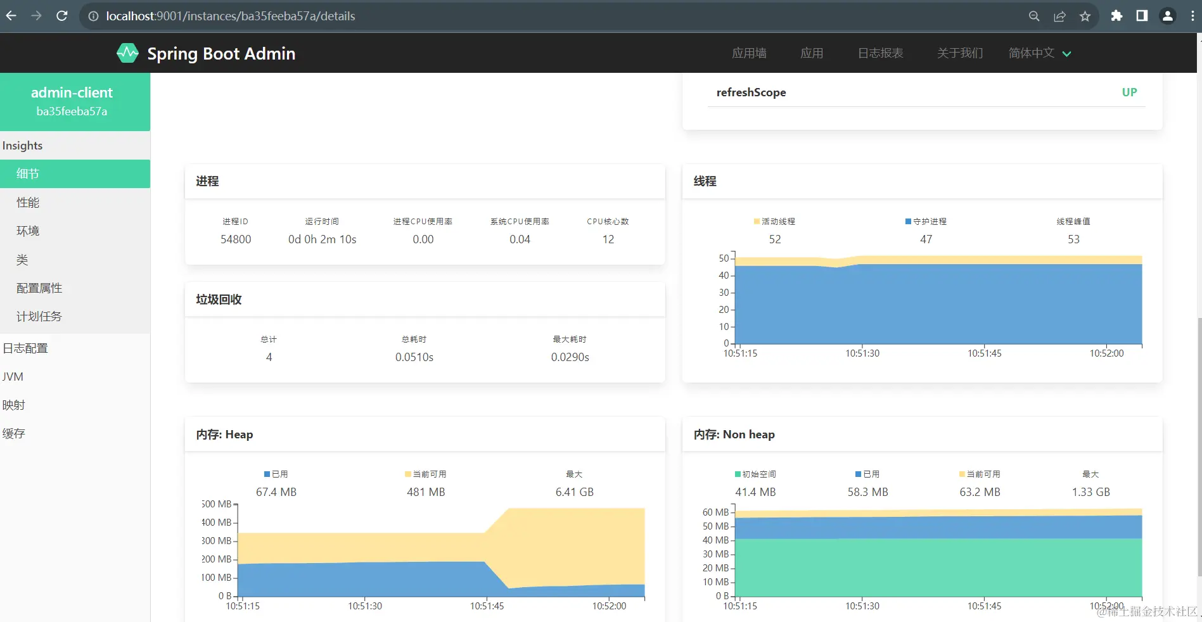The image size is (1202, 622).
Task: Go forward to the next page
Action: 36,16
